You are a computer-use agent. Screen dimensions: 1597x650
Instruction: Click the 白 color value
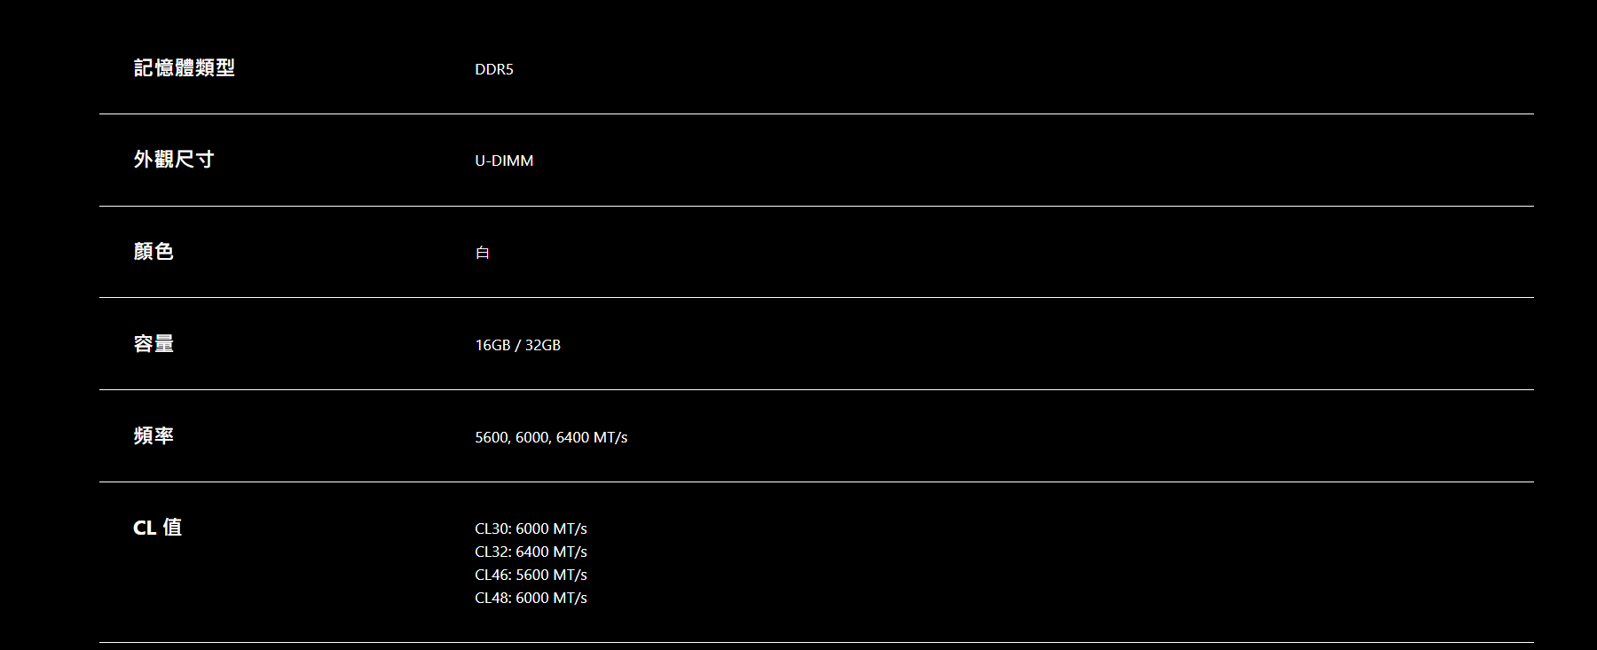tap(483, 253)
